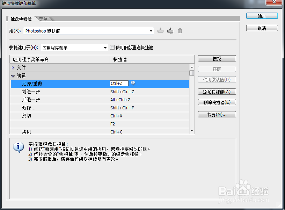
Task: Click the 快捷键 column header
Action: point(152,59)
